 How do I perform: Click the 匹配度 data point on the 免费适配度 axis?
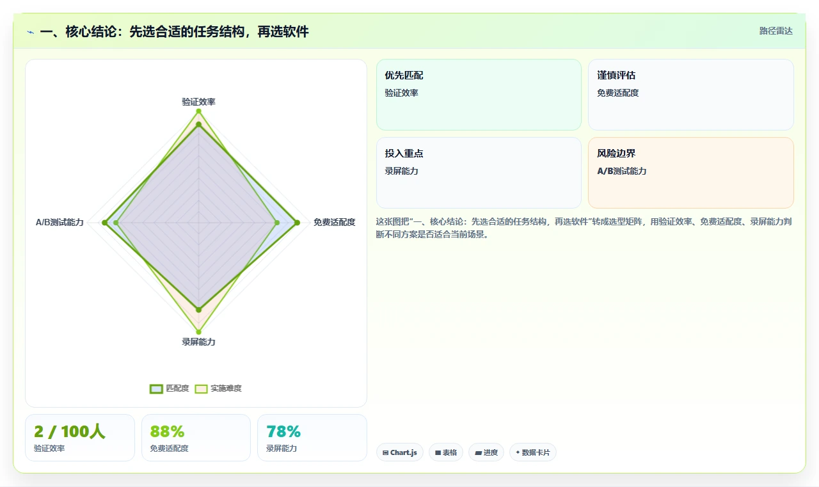297,223
